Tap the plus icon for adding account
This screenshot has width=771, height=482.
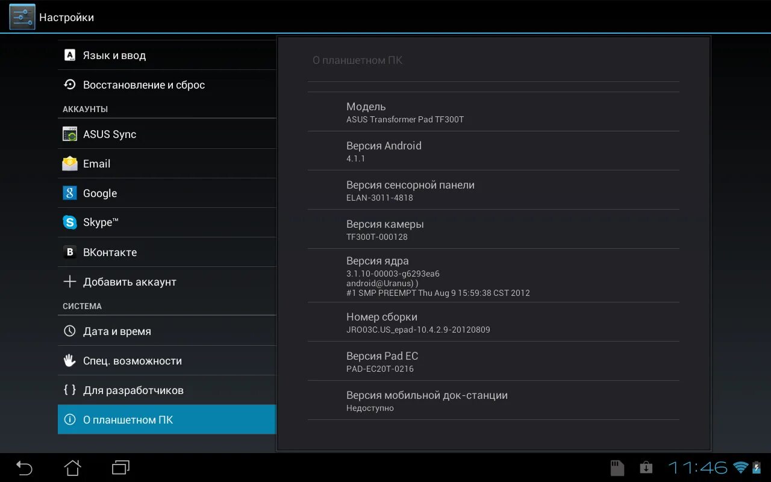coord(70,282)
